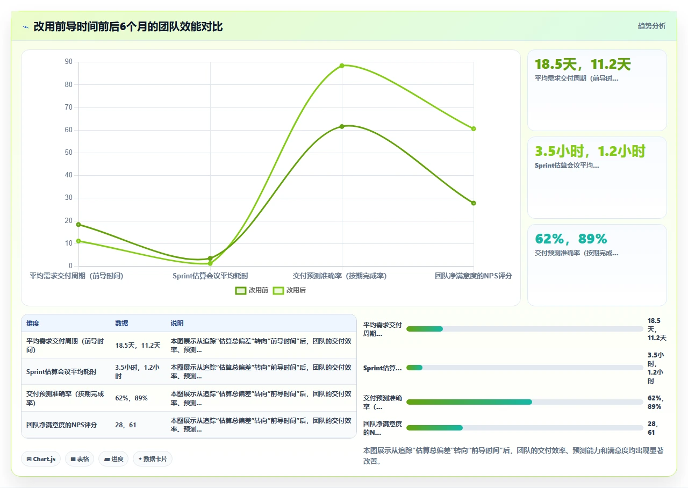This screenshot has width=688, height=488.
Task: Click the 团队净满意度 progress bar
Action: (525, 428)
